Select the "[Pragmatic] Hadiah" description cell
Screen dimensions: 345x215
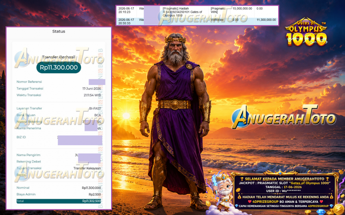[x=182, y=12]
